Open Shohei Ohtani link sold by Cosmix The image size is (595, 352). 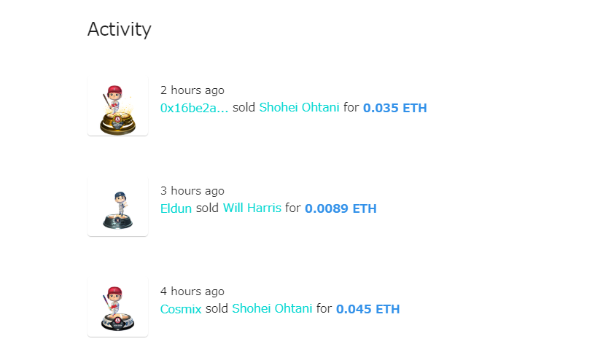click(x=272, y=308)
